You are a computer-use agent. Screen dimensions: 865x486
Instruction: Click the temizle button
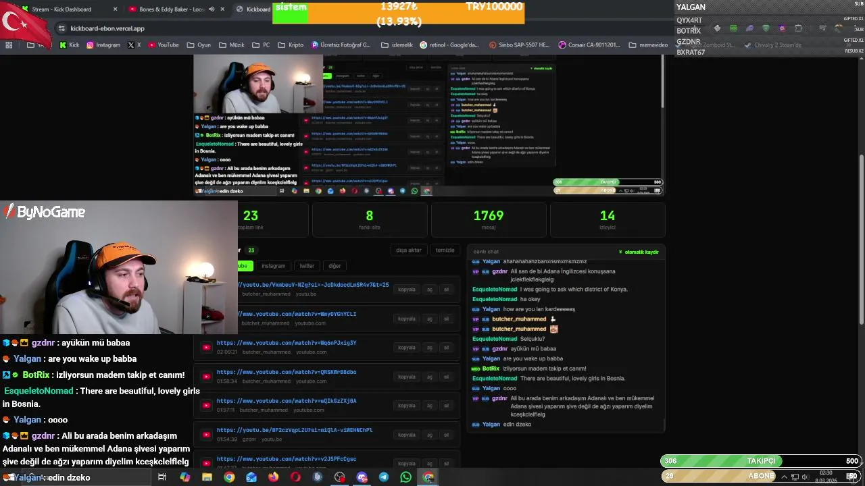click(x=445, y=250)
